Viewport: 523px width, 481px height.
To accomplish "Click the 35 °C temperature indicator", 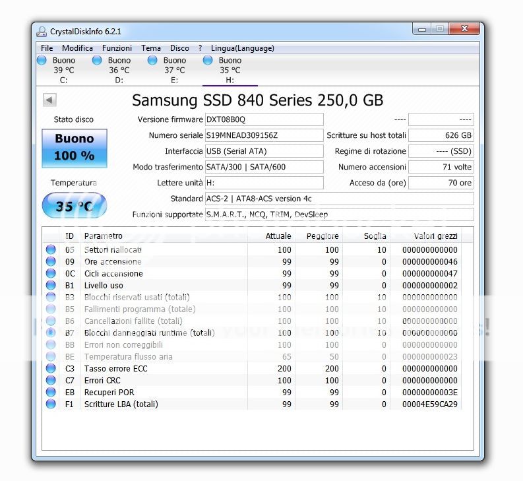I will pos(74,207).
